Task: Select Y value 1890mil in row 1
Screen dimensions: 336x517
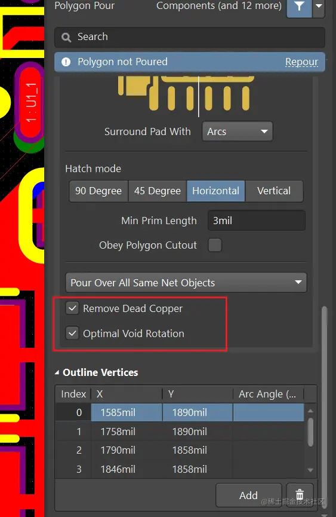Action: point(198,432)
